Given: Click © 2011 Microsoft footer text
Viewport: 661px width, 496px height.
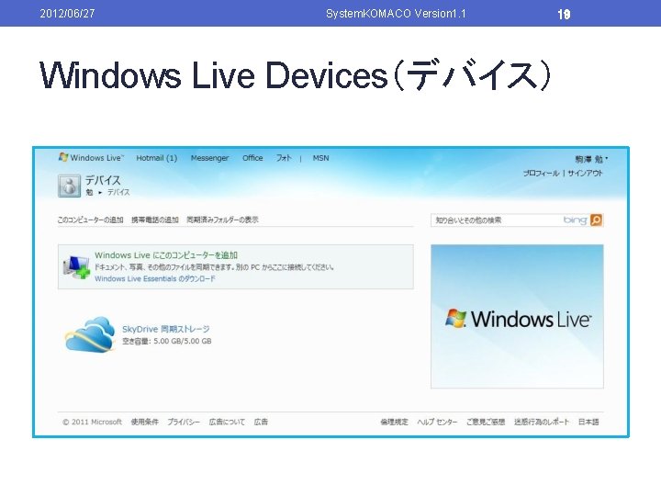Looking at the screenshot, I should click(x=92, y=422).
